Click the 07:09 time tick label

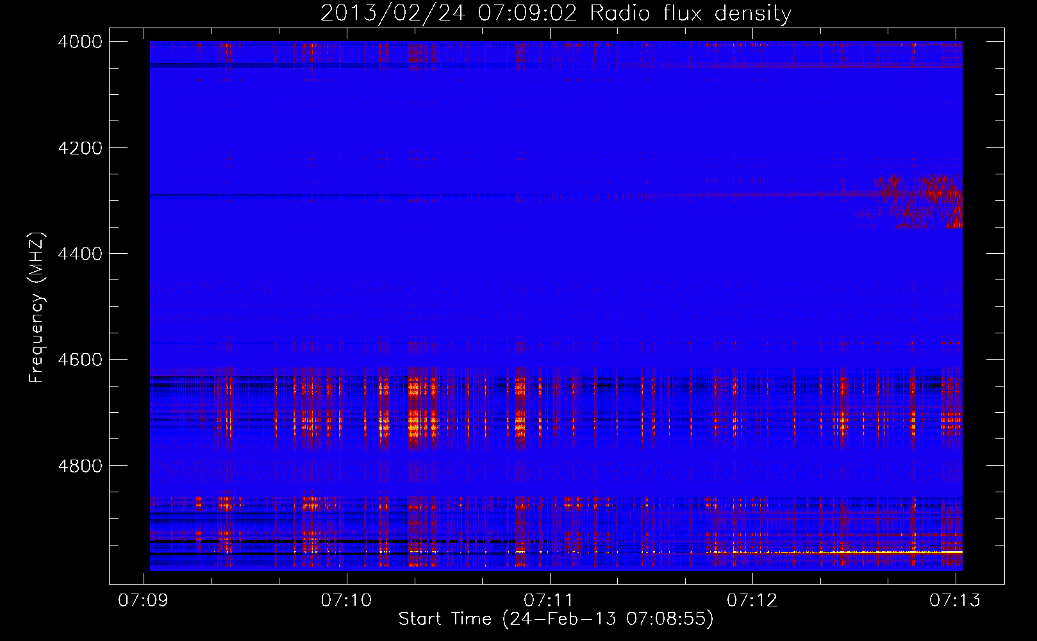(144, 600)
